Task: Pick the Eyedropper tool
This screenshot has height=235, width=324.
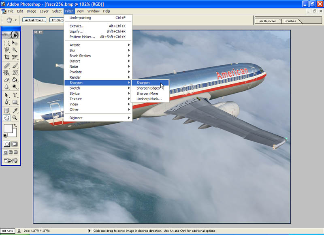Action: [x=15, y=110]
